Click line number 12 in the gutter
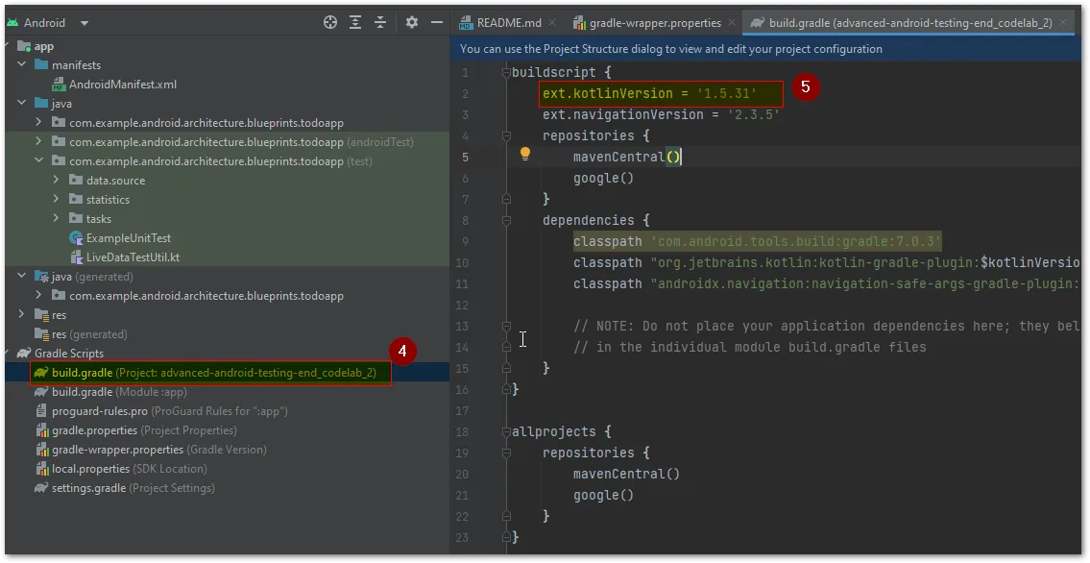 [x=464, y=306]
